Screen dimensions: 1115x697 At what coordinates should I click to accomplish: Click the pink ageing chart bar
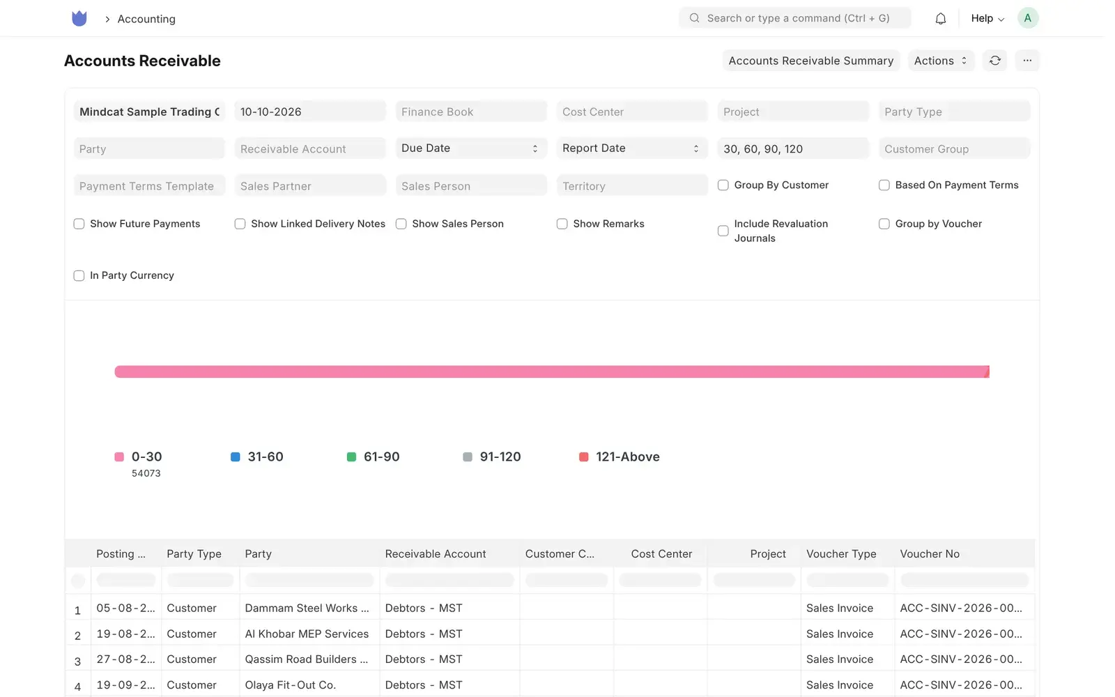tap(551, 372)
